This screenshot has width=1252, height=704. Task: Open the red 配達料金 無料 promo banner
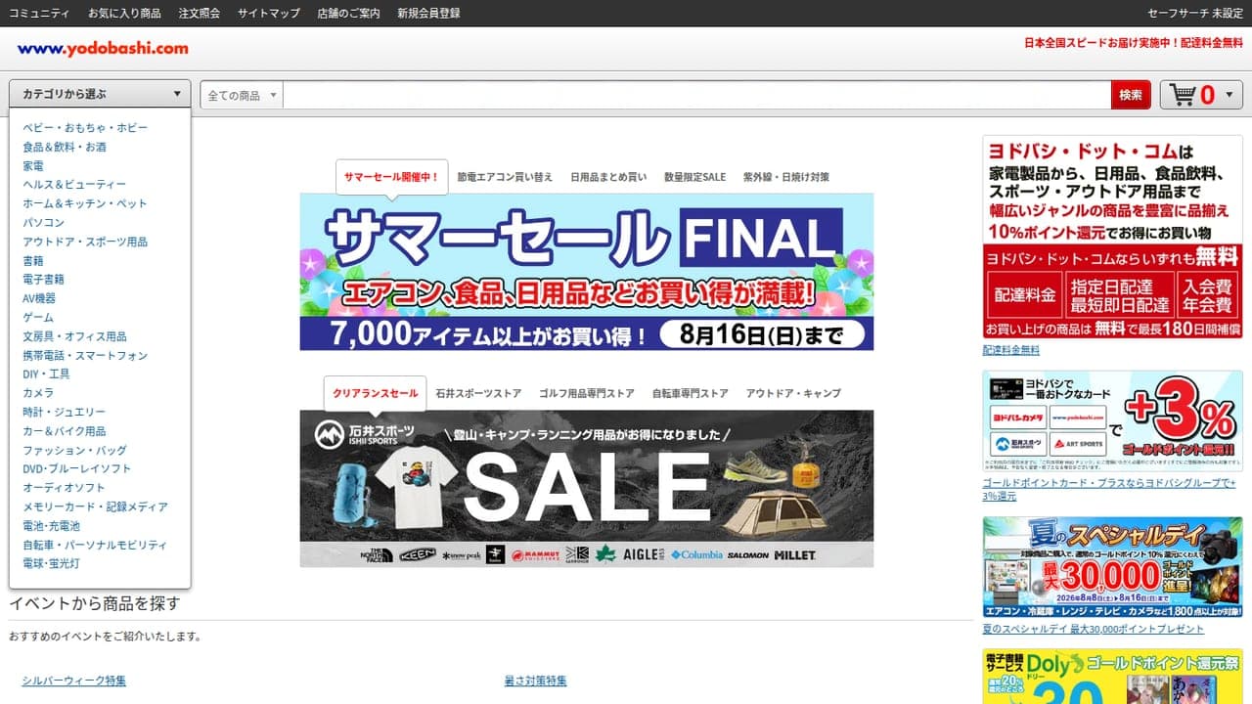click(x=1113, y=238)
